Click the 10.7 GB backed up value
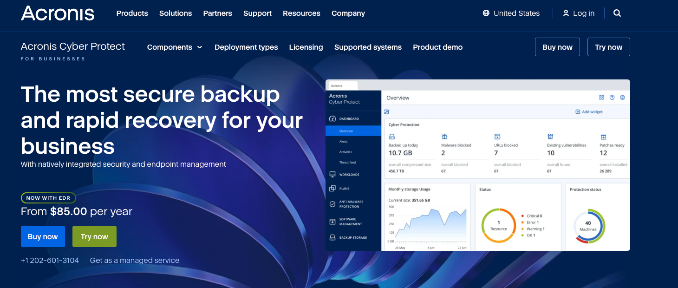Screen dimensions: 678x288 pos(400,153)
